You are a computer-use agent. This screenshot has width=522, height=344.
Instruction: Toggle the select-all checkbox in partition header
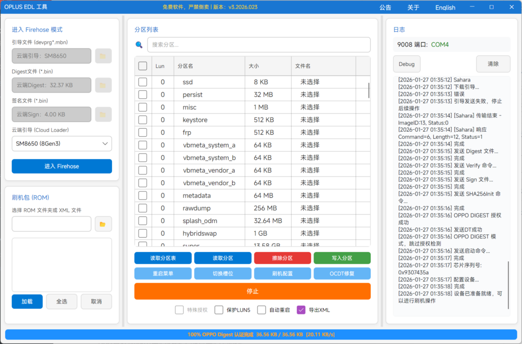pyautogui.click(x=143, y=66)
